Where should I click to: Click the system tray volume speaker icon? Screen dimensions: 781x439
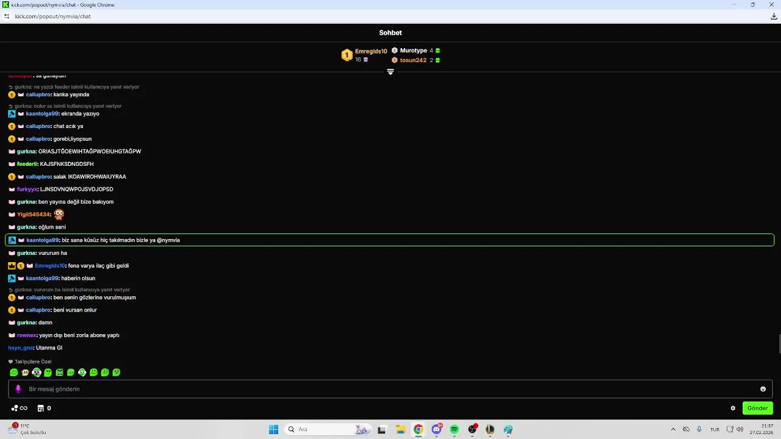pyautogui.click(x=740, y=429)
